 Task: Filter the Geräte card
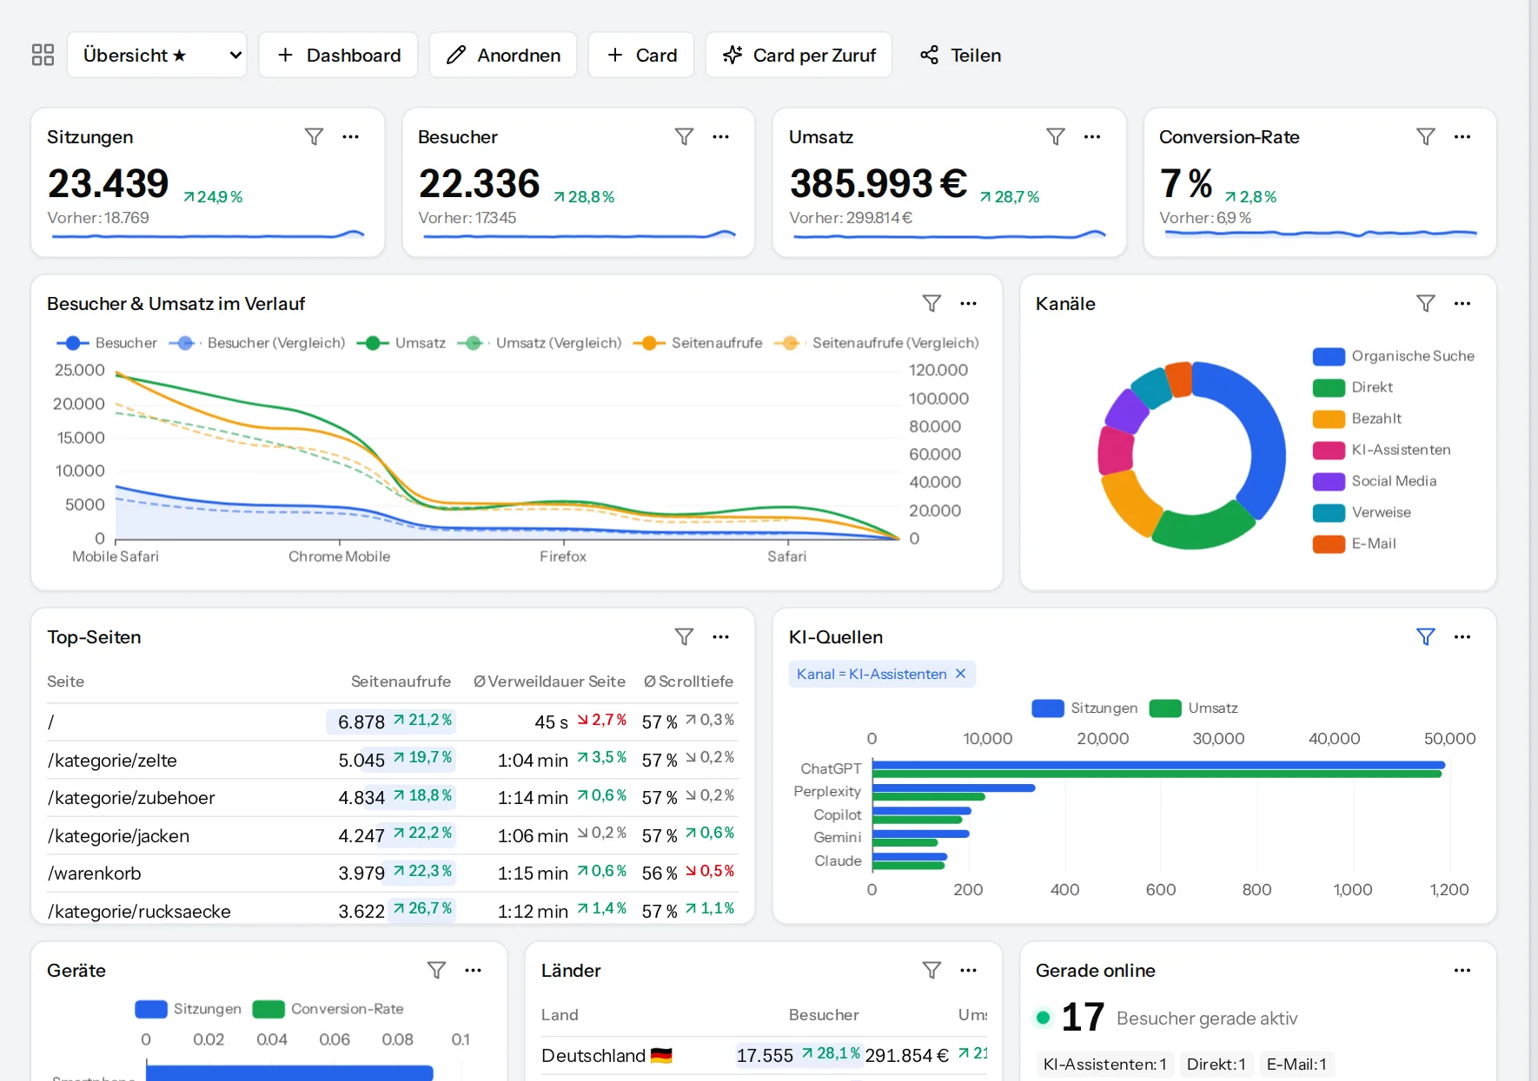click(436, 970)
